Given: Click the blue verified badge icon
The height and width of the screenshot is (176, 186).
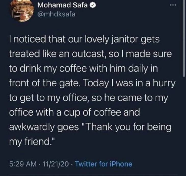Looking at the screenshot, I should [92, 5].
